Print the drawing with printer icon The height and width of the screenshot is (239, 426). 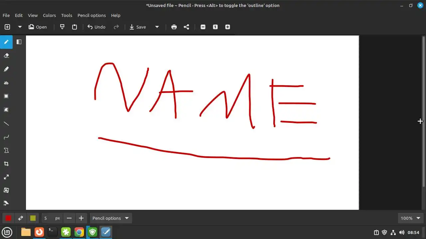(x=174, y=27)
